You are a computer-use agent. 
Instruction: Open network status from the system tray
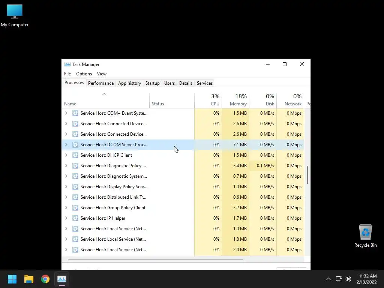tap(339, 279)
